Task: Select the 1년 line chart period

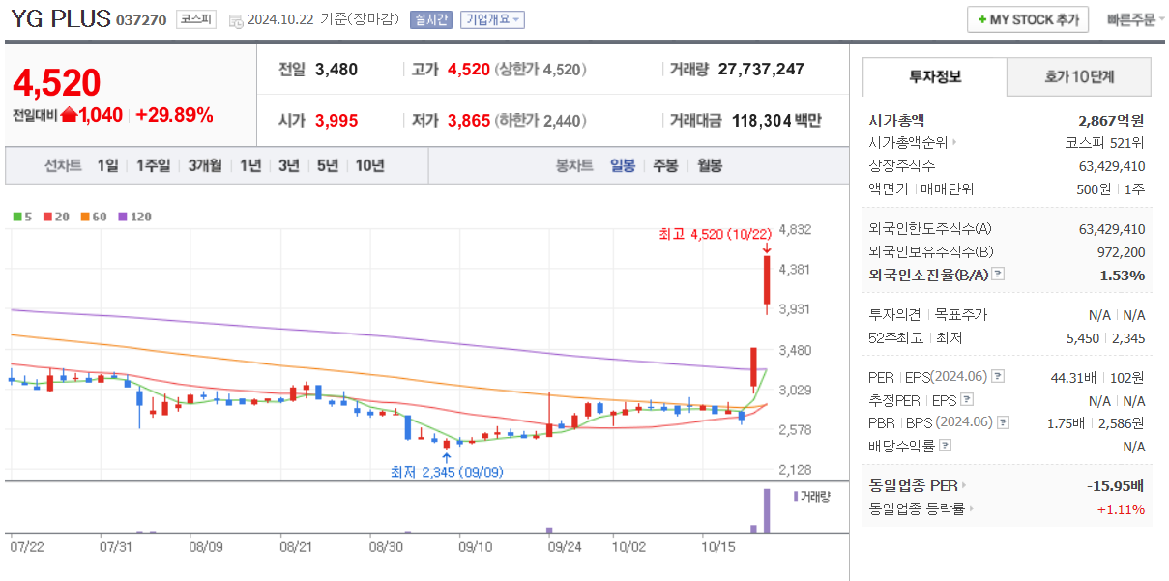Action: tap(250, 165)
